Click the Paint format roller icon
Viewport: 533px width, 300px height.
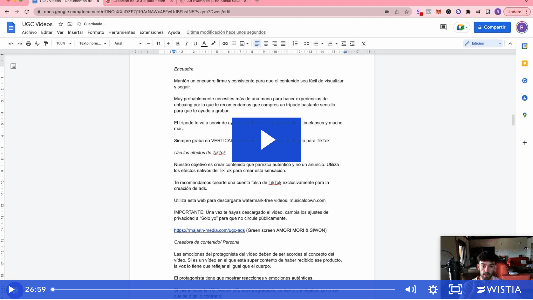(46, 44)
